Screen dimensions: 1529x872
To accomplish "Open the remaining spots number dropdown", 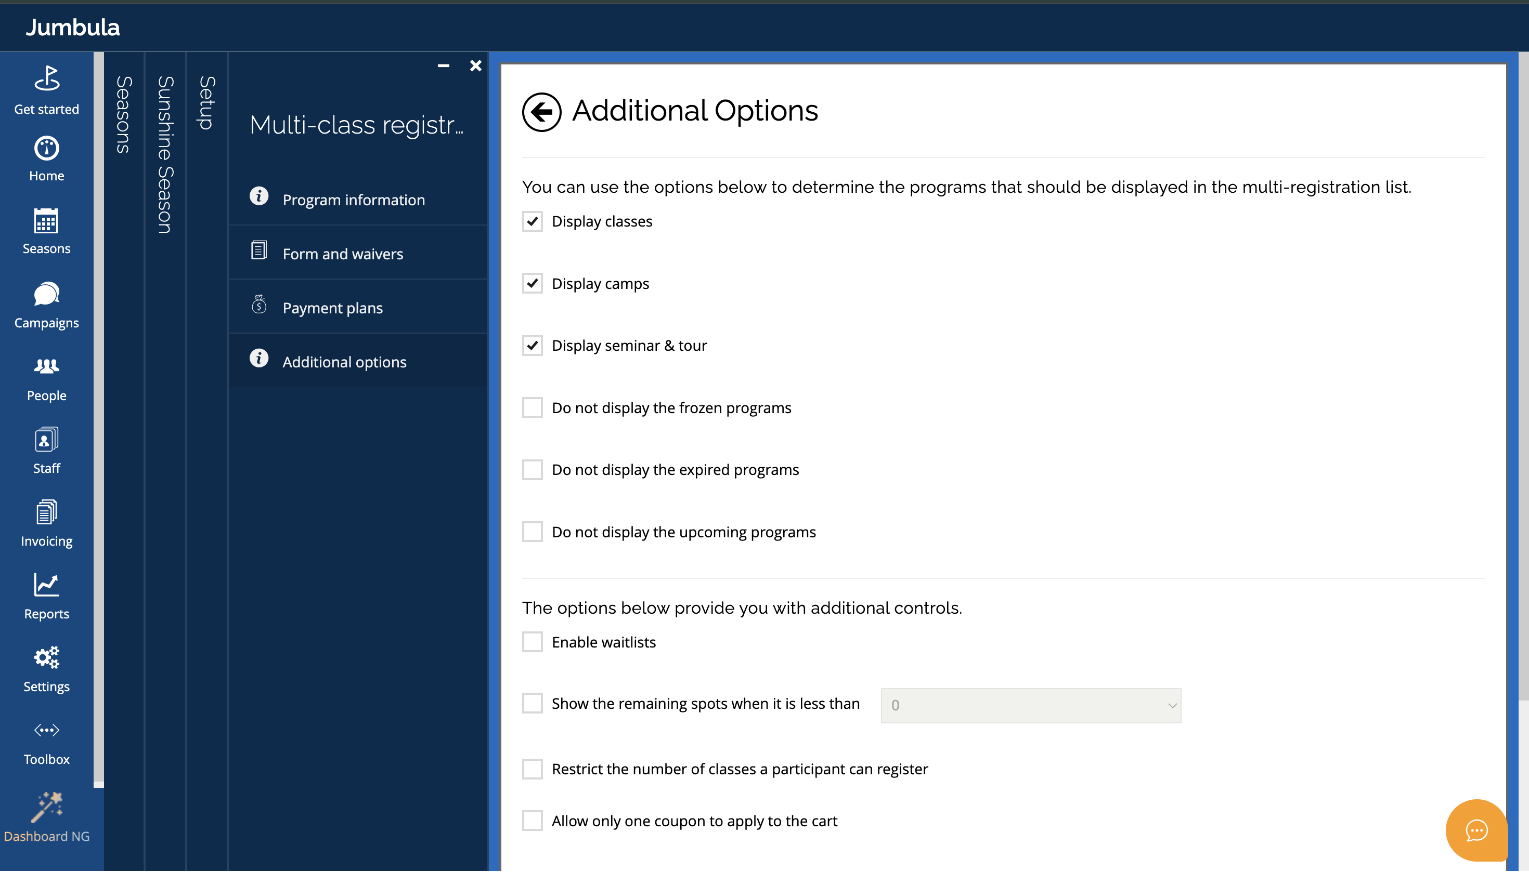I will pyautogui.click(x=1030, y=706).
